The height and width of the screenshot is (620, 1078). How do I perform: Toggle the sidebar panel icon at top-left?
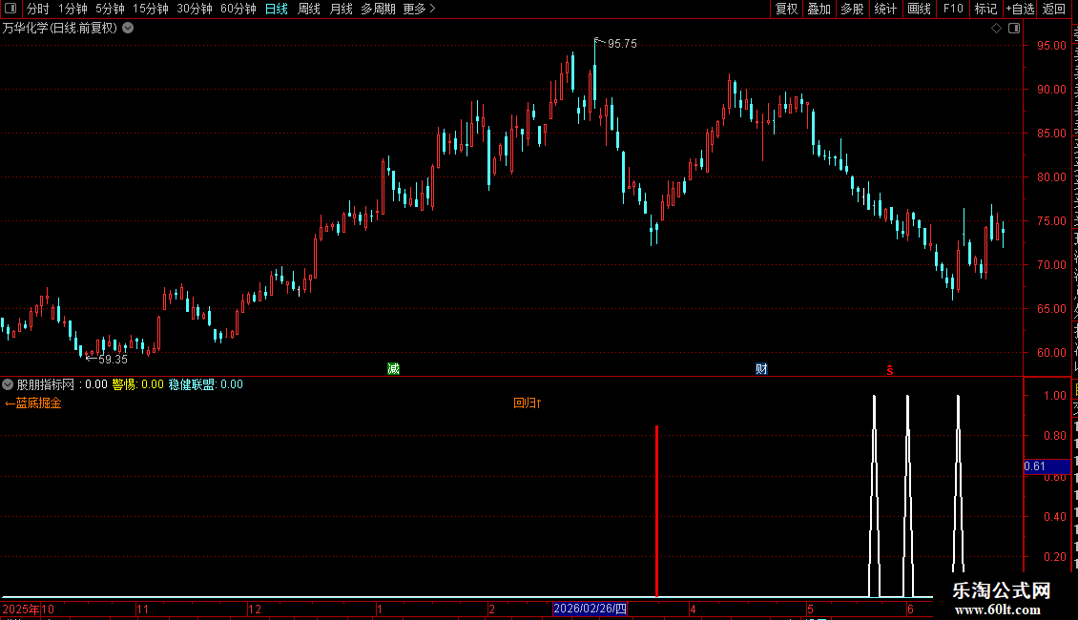pyautogui.click(x=10, y=9)
